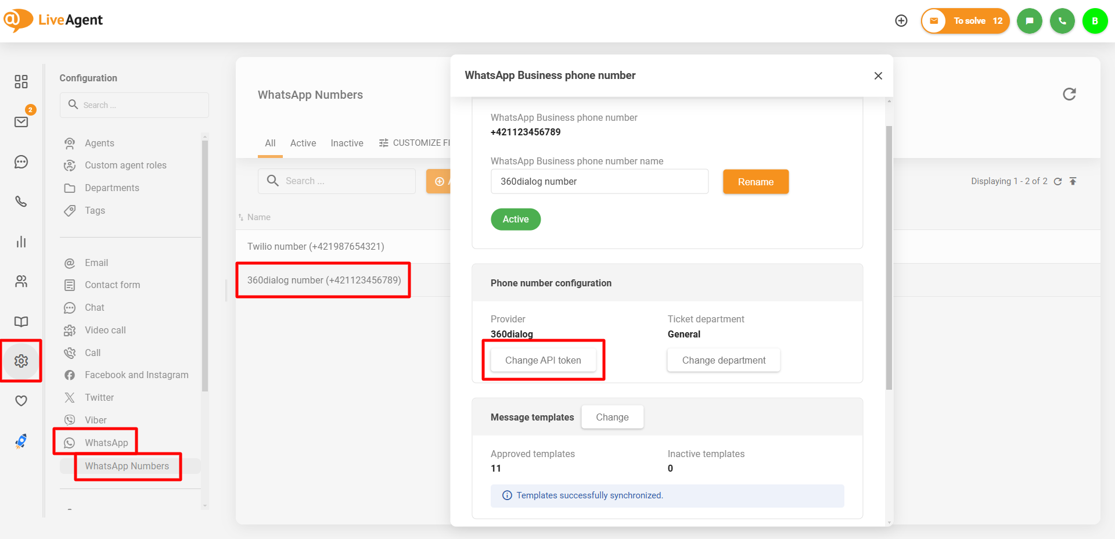Switch to the Inactive tab
1115x539 pixels.
point(347,143)
